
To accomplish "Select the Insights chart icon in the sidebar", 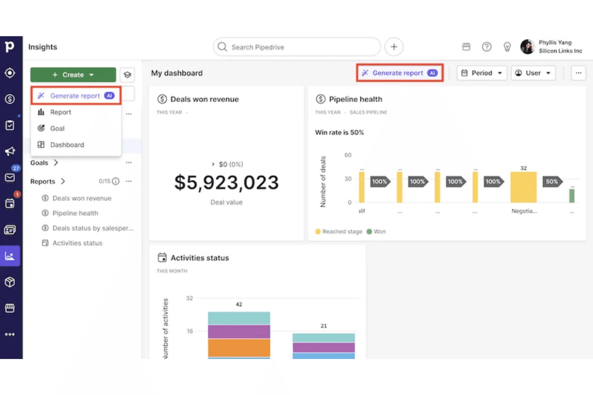I will pos(10,256).
